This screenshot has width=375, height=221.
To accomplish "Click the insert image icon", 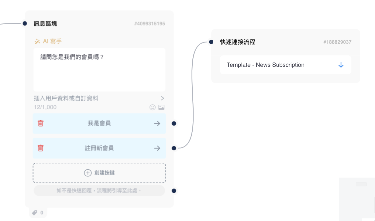I will tap(161, 107).
